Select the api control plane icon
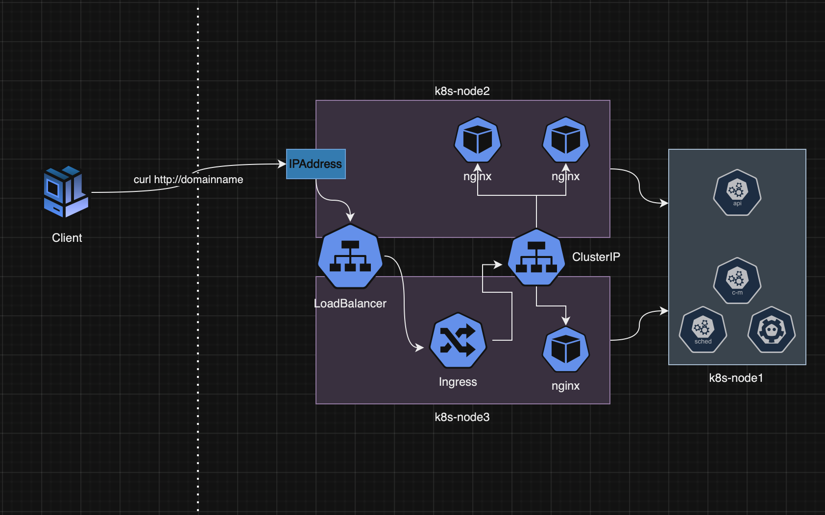 pyautogui.click(x=737, y=192)
